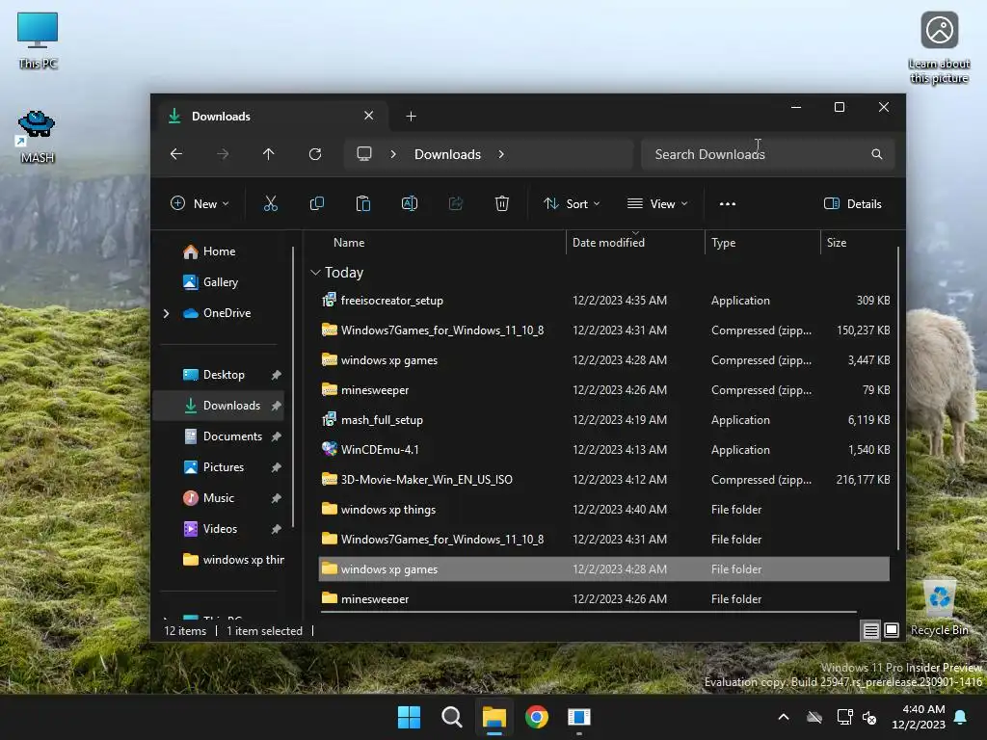Viewport: 987px width, 740px height.
Task: Click Learn about this picture icon
Action: tap(939, 47)
